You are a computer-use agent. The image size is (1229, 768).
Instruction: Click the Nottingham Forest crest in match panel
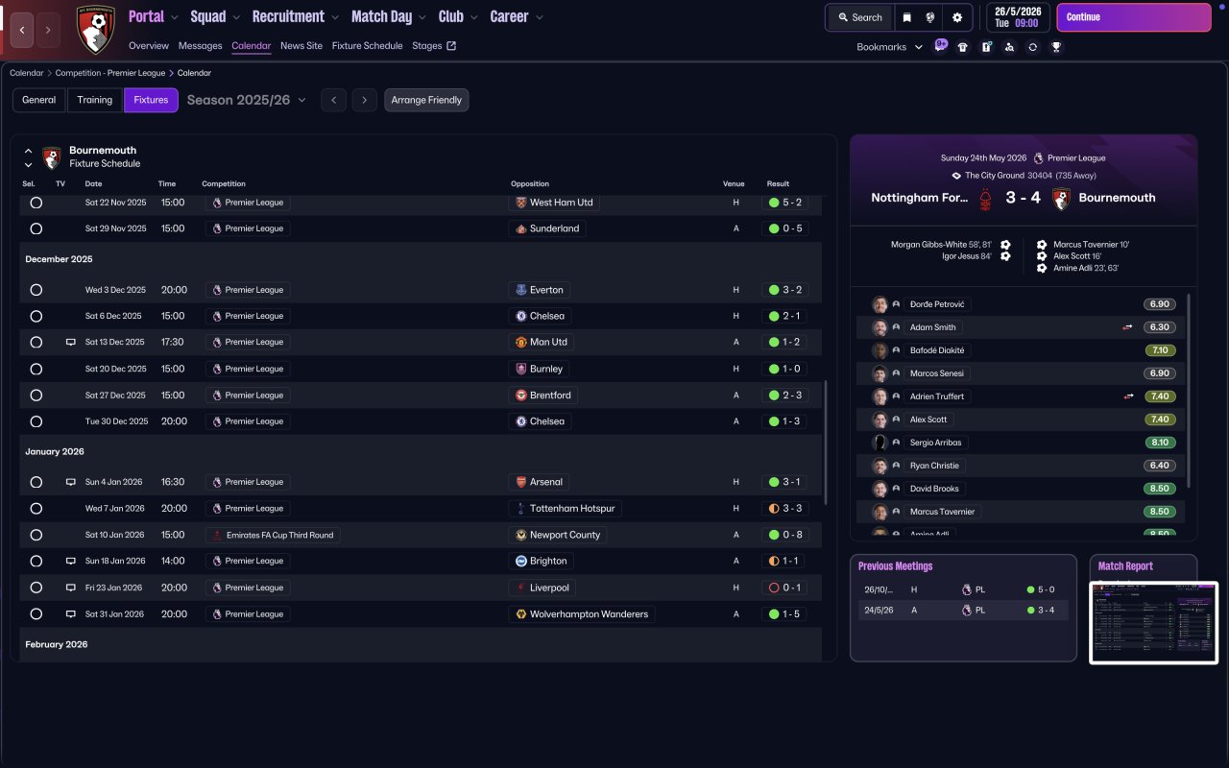tap(985, 199)
